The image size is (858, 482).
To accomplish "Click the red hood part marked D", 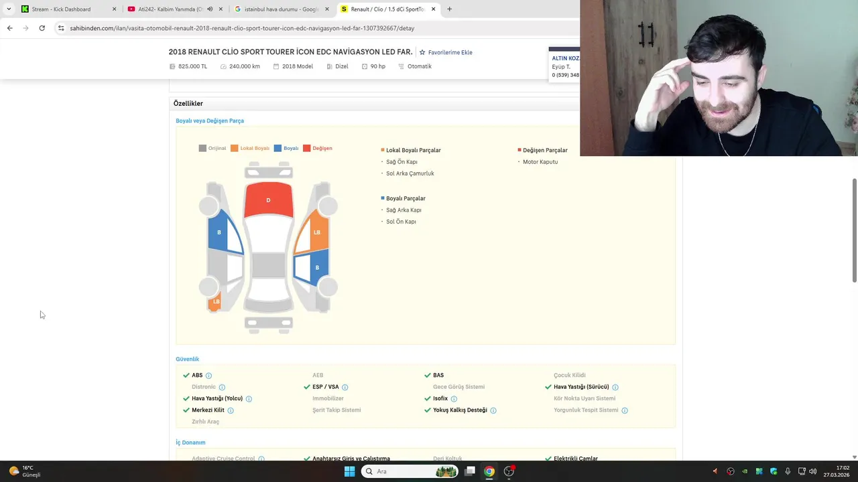I will (268, 199).
